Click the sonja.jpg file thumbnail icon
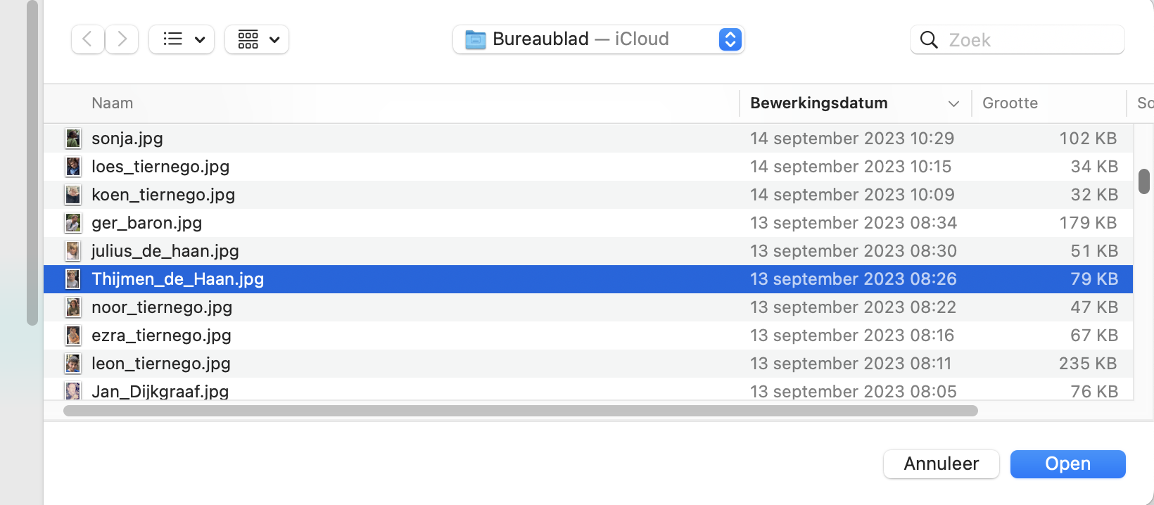 click(x=73, y=139)
